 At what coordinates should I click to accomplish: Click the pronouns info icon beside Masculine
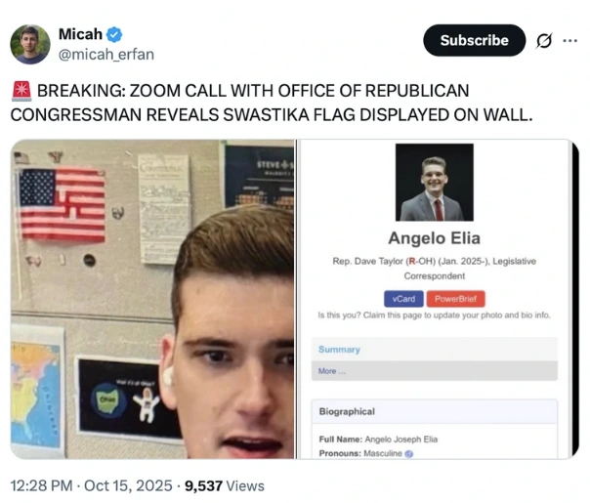409,454
